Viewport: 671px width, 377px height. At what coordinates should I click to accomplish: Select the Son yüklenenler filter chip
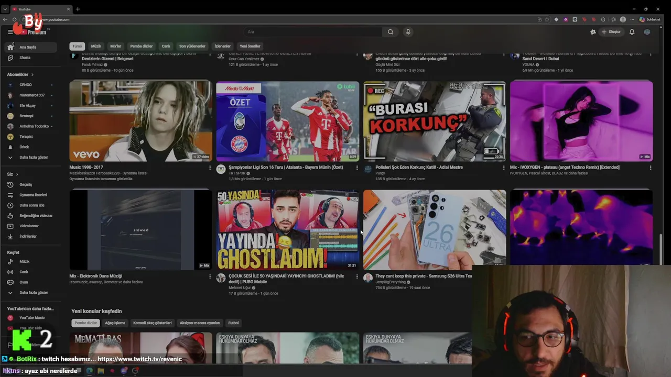192,46
